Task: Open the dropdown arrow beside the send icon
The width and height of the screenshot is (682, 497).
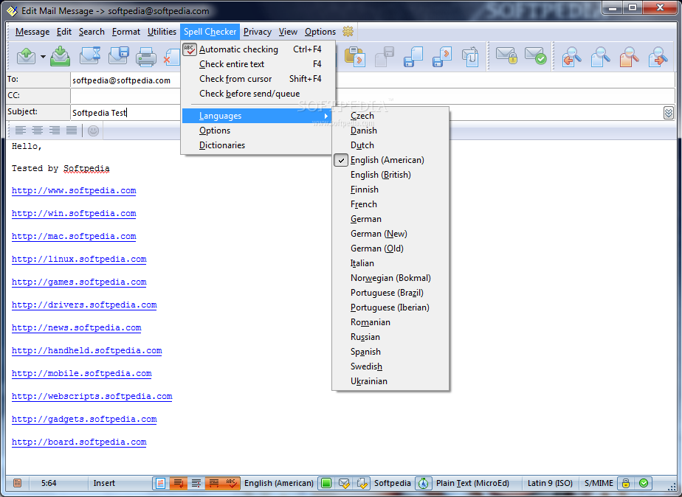Action: pyautogui.click(x=43, y=57)
